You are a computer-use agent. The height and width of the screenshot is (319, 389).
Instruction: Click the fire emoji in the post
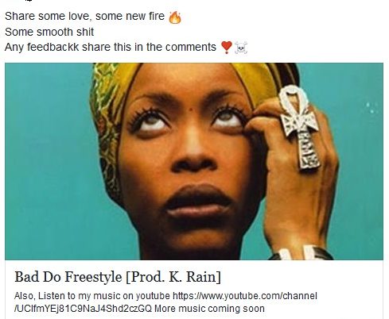[175, 17]
